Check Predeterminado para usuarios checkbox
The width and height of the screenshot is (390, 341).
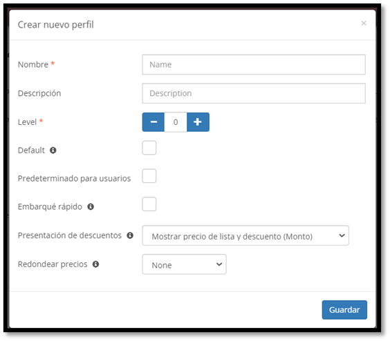pos(149,176)
